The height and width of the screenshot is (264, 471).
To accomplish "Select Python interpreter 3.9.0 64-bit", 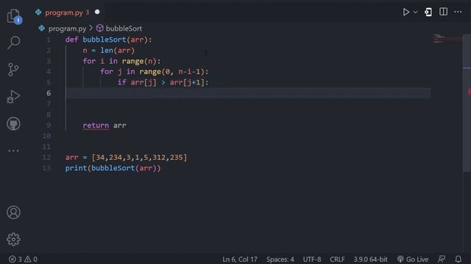I will pos(370,259).
